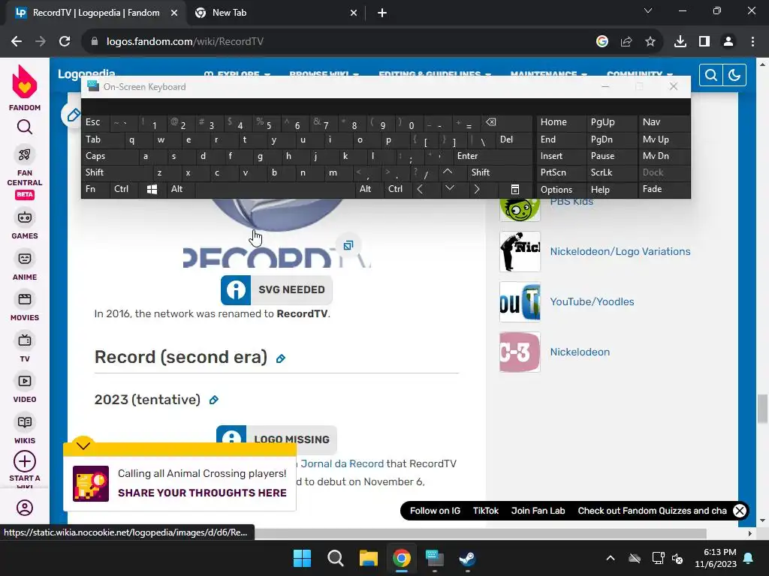Open the Video section icon
Screen dimensions: 769x576
25,381
